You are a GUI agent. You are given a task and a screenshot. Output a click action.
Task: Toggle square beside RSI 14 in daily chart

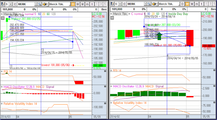(2, 71)
